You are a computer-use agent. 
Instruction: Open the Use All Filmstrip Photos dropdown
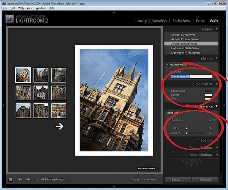pyautogui.click(x=54, y=179)
